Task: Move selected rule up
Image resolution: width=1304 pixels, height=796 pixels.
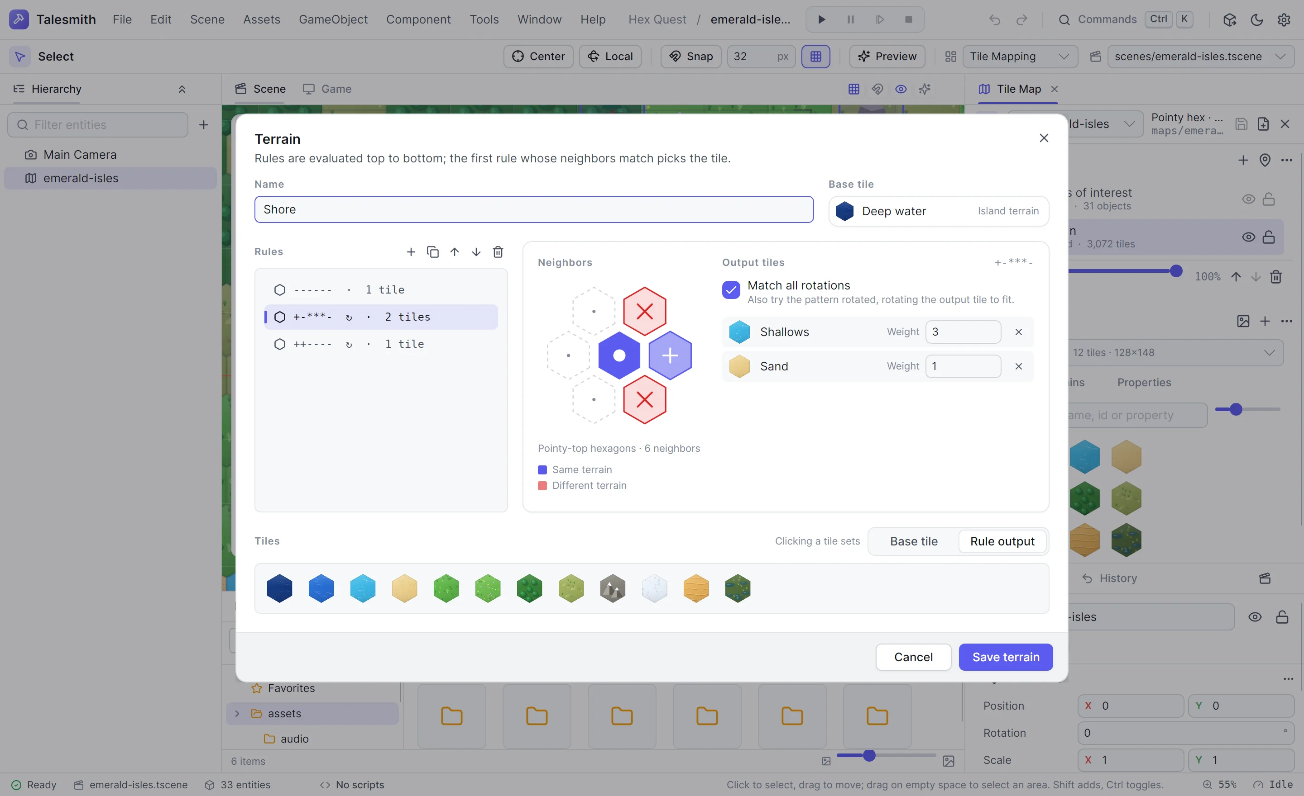Action: pos(455,252)
